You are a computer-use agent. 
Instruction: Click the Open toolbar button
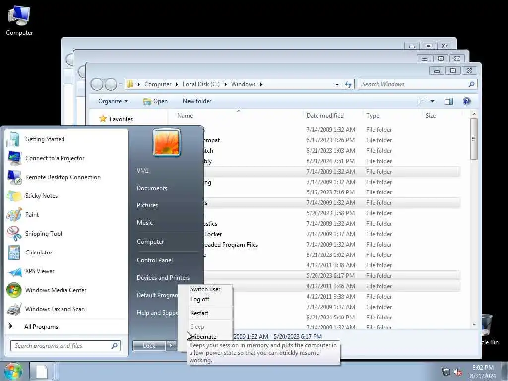155,101
